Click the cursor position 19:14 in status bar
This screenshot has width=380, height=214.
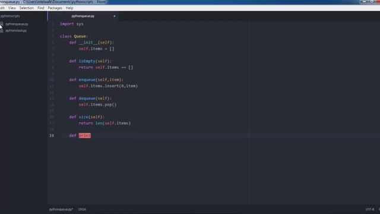point(82,209)
